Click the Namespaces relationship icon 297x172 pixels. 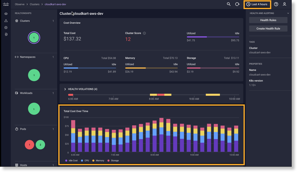[17, 57]
